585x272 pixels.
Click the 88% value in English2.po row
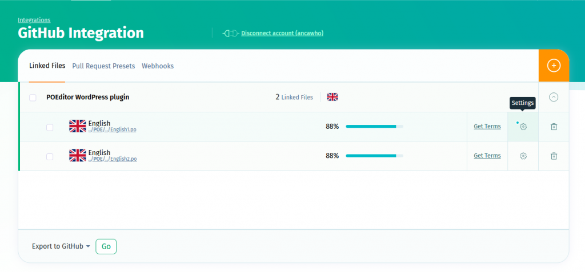[x=332, y=156]
